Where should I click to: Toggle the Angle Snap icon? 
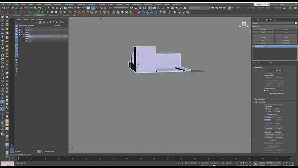click(97, 8)
